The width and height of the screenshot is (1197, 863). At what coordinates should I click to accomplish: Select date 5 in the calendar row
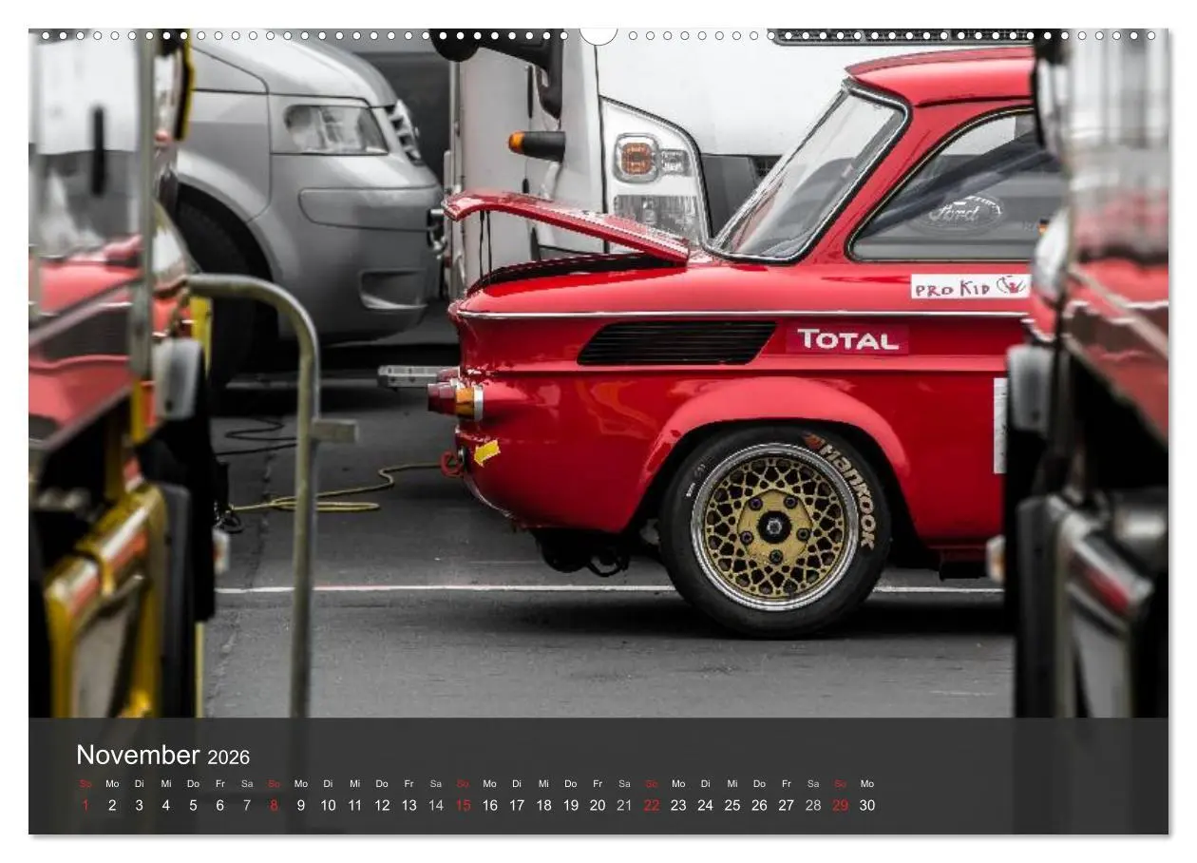[193, 805]
